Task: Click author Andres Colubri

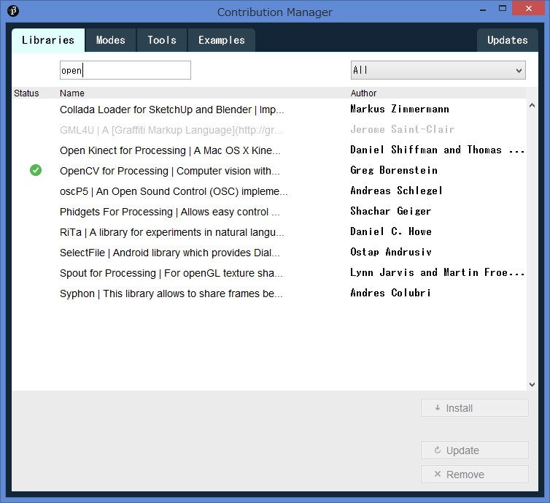Action: pos(390,293)
